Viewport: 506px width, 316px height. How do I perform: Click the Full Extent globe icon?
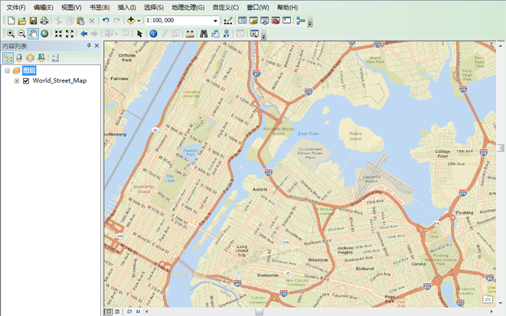[44, 34]
